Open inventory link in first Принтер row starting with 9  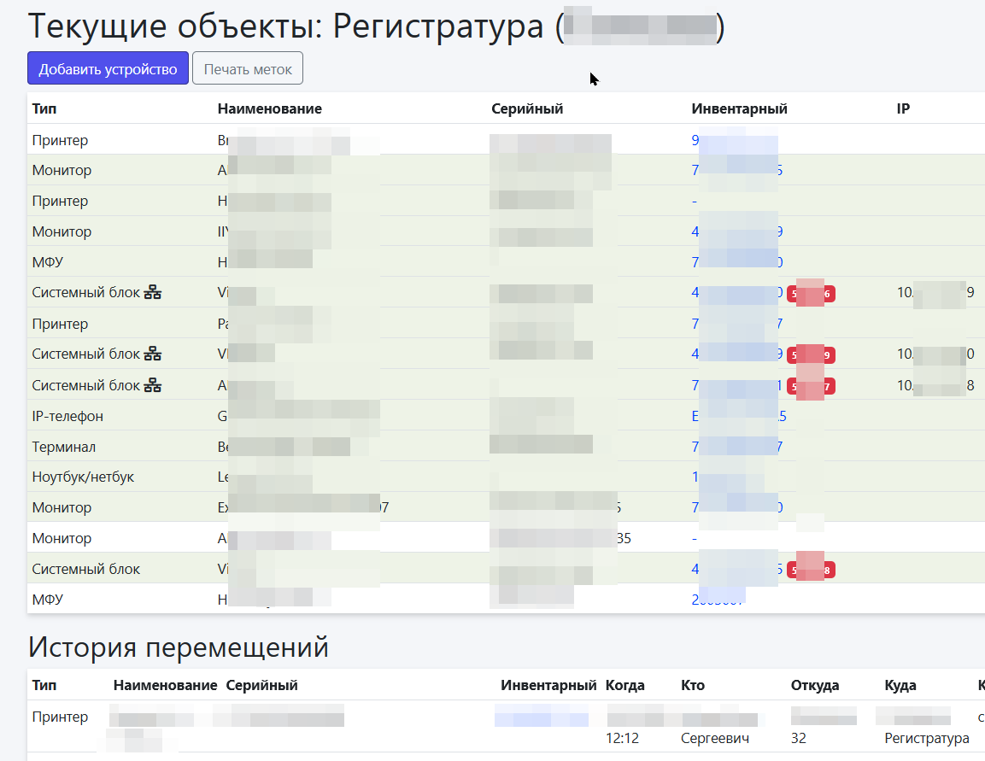coord(735,140)
